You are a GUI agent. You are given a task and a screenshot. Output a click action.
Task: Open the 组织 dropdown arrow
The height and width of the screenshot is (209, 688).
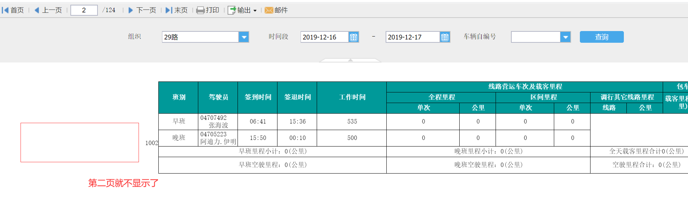click(244, 37)
